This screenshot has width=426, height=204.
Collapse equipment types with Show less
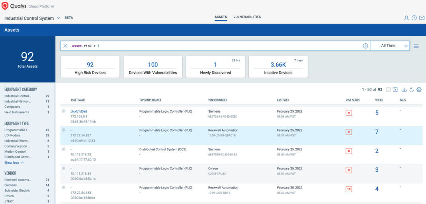point(14,163)
